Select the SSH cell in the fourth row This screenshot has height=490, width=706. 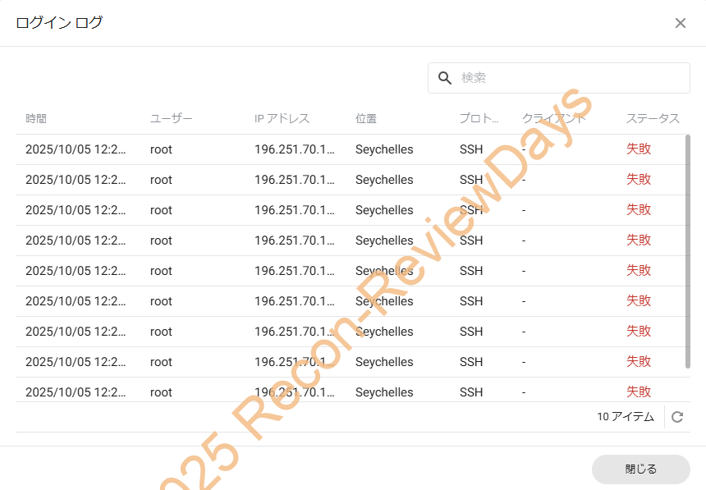(x=471, y=240)
